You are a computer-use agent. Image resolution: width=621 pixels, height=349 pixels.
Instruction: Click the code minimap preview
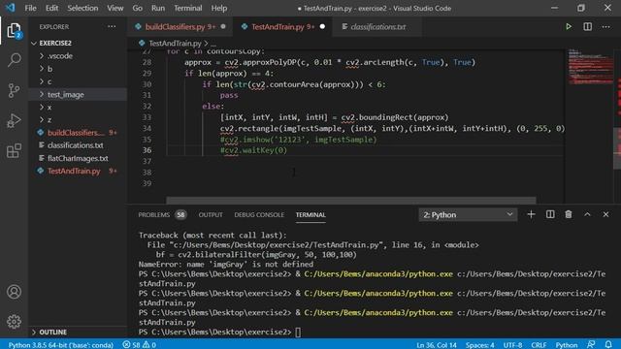coord(591,67)
